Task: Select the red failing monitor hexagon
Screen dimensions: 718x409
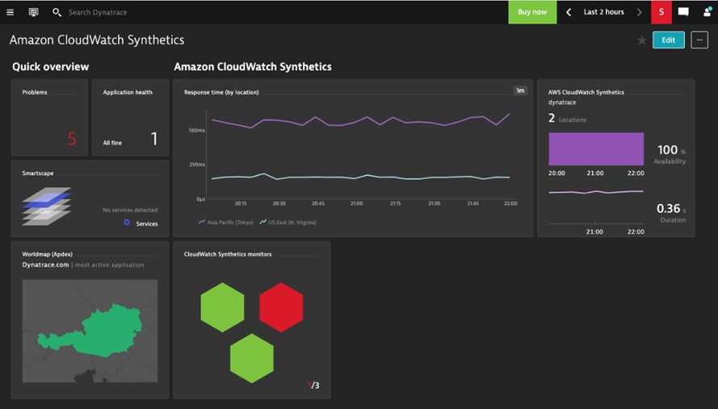Action: coord(281,307)
